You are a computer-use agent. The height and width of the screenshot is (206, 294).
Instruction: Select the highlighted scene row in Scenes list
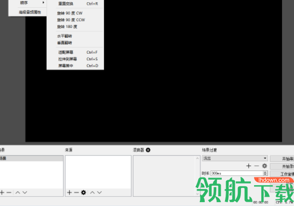pos(32,158)
